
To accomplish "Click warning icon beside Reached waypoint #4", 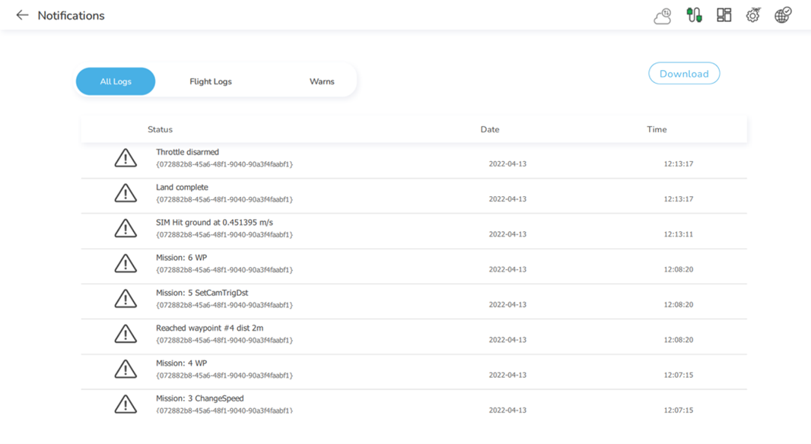I will click(126, 334).
